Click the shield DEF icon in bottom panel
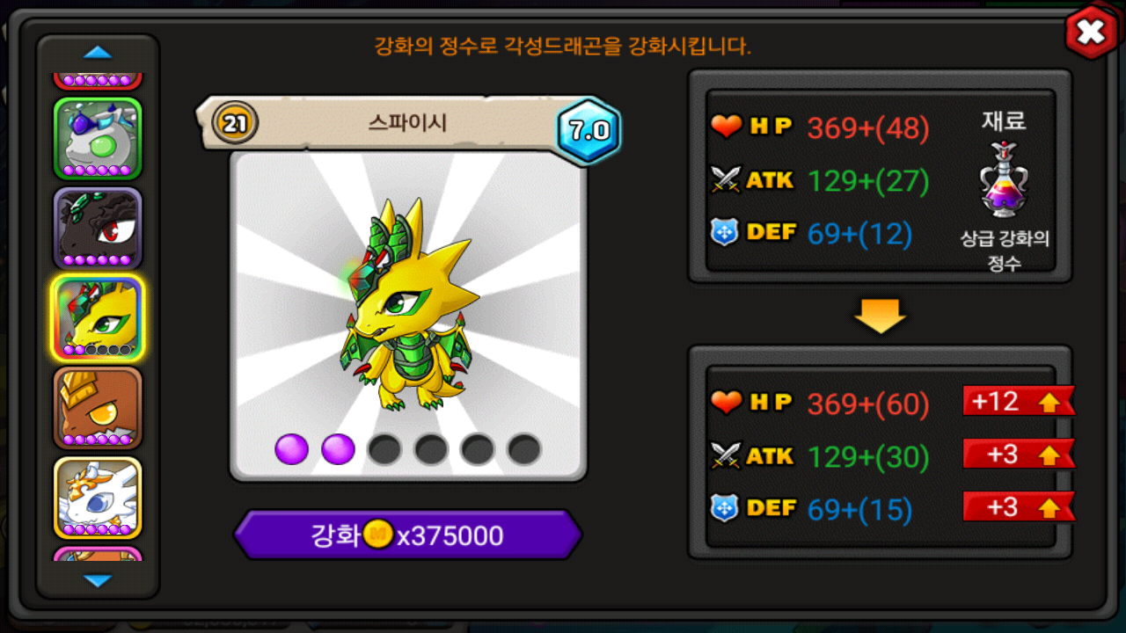Image resolution: width=1126 pixels, height=633 pixels. [x=724, y=508]
